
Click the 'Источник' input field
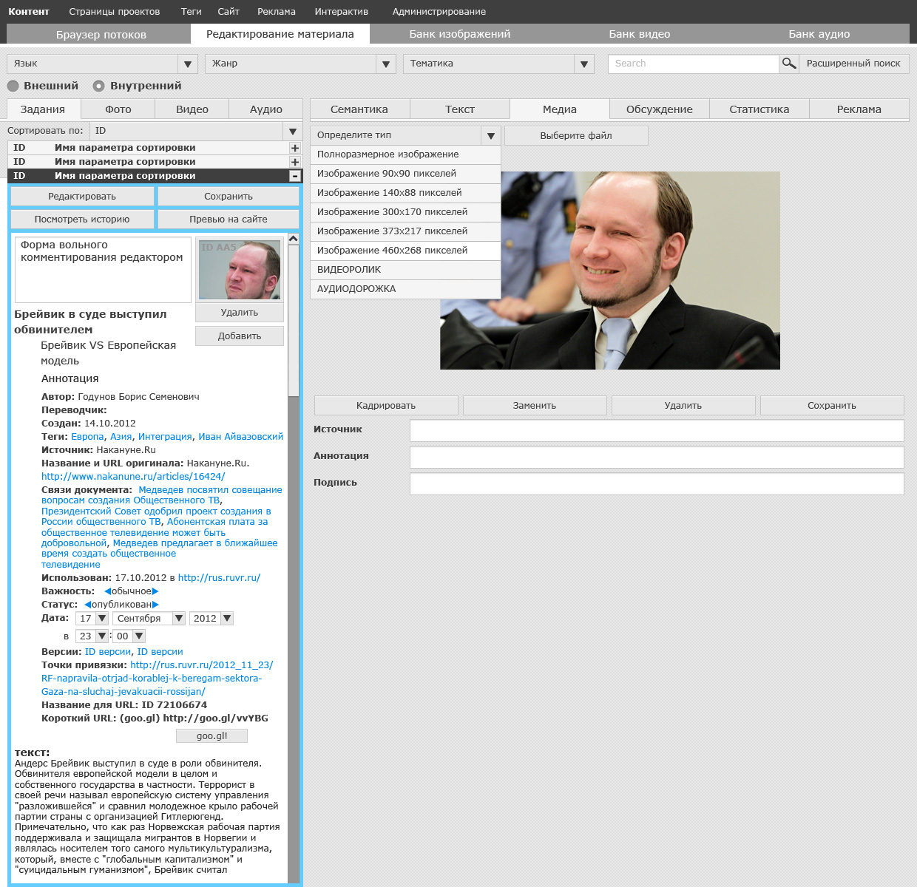pyautogui.click(x=657, y=431)
